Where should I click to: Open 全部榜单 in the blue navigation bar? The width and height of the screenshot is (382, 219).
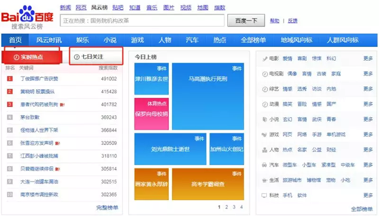tap(253, 40)
